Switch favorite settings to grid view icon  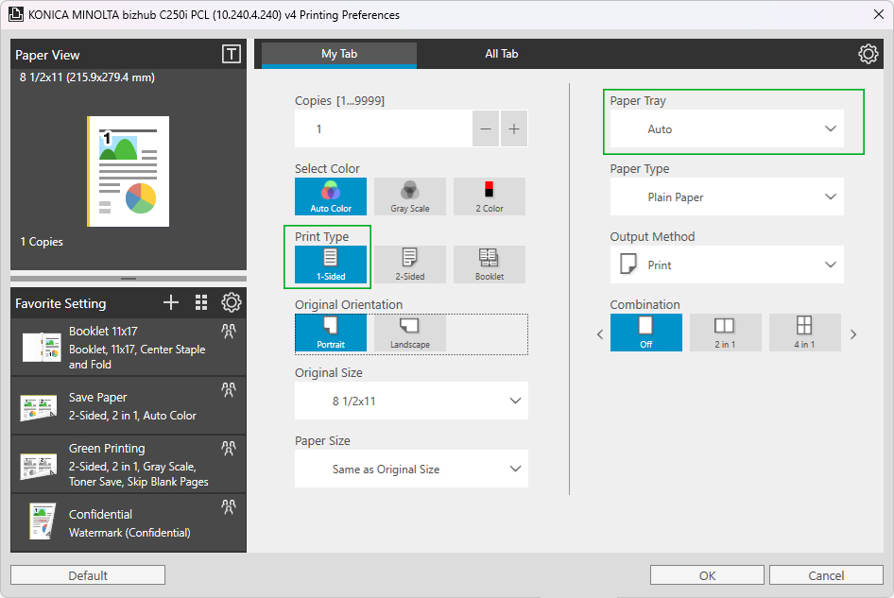200,302
